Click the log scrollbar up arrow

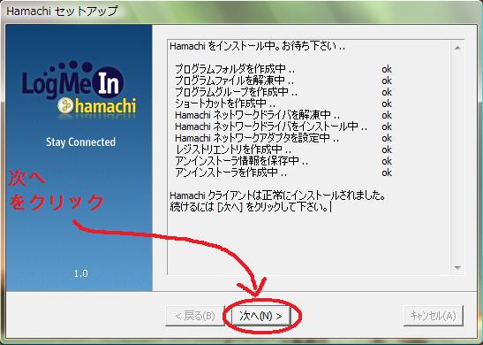click(457, 48)
